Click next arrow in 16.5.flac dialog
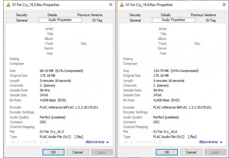Viewport: 229px width, 158px height. [x=42, y=142]
